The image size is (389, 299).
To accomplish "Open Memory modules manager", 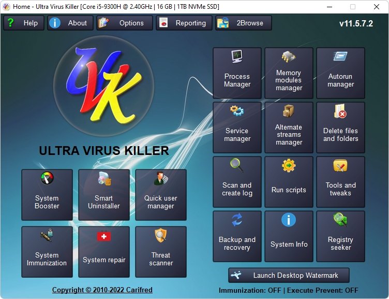I will pos(289,73).
